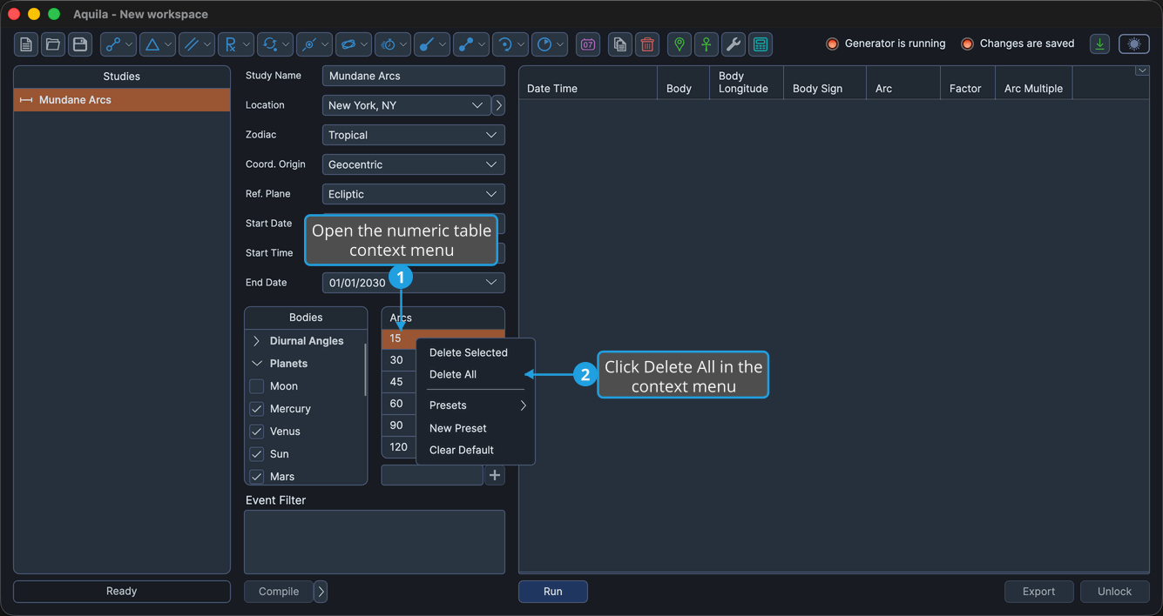Click the plus button to add an arc
The image size is (1163, 616).
pyautogui.click(x=495, y=475)
